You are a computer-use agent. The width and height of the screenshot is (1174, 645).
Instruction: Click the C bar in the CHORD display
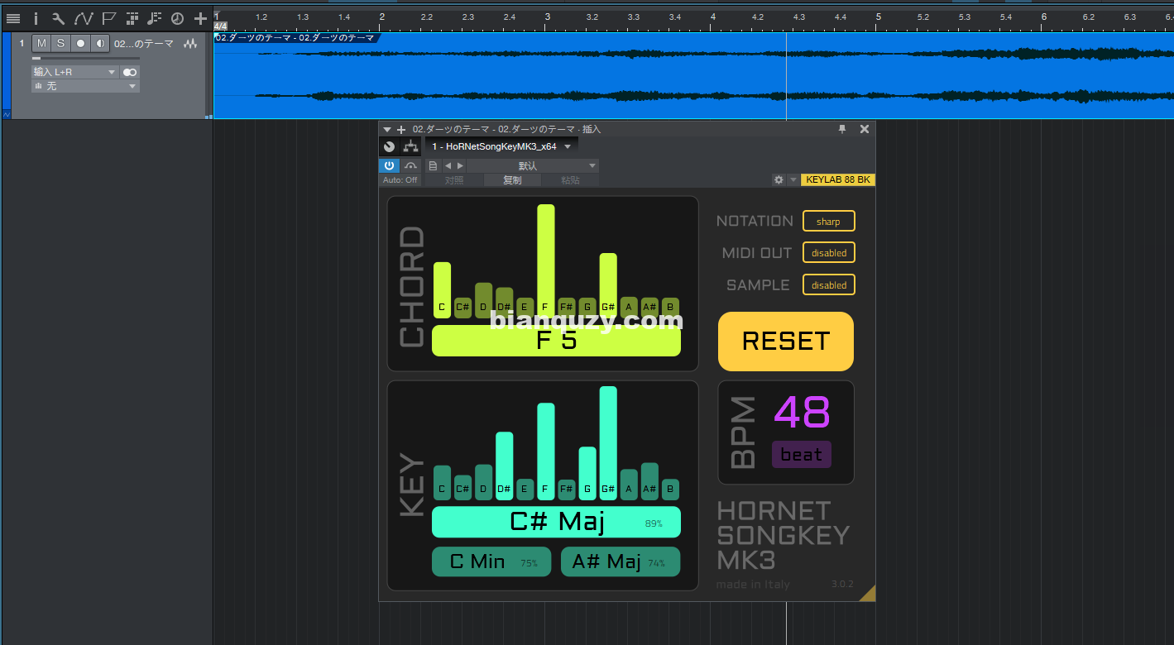[442, 290]
